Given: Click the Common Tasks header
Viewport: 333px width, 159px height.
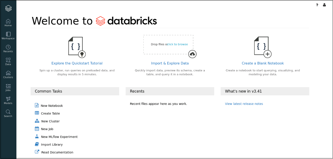Looking at the screenshot, I should (75, 91).
